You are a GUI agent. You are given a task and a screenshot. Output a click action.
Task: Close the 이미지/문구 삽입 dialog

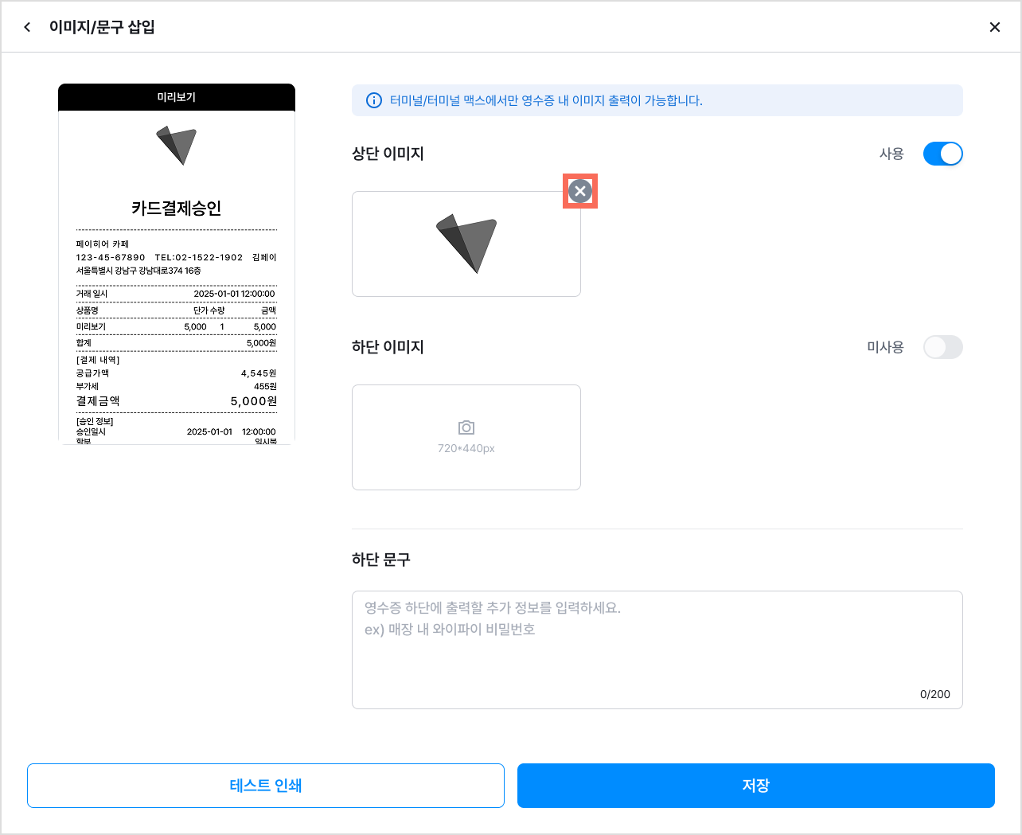[x=995, y=27]
